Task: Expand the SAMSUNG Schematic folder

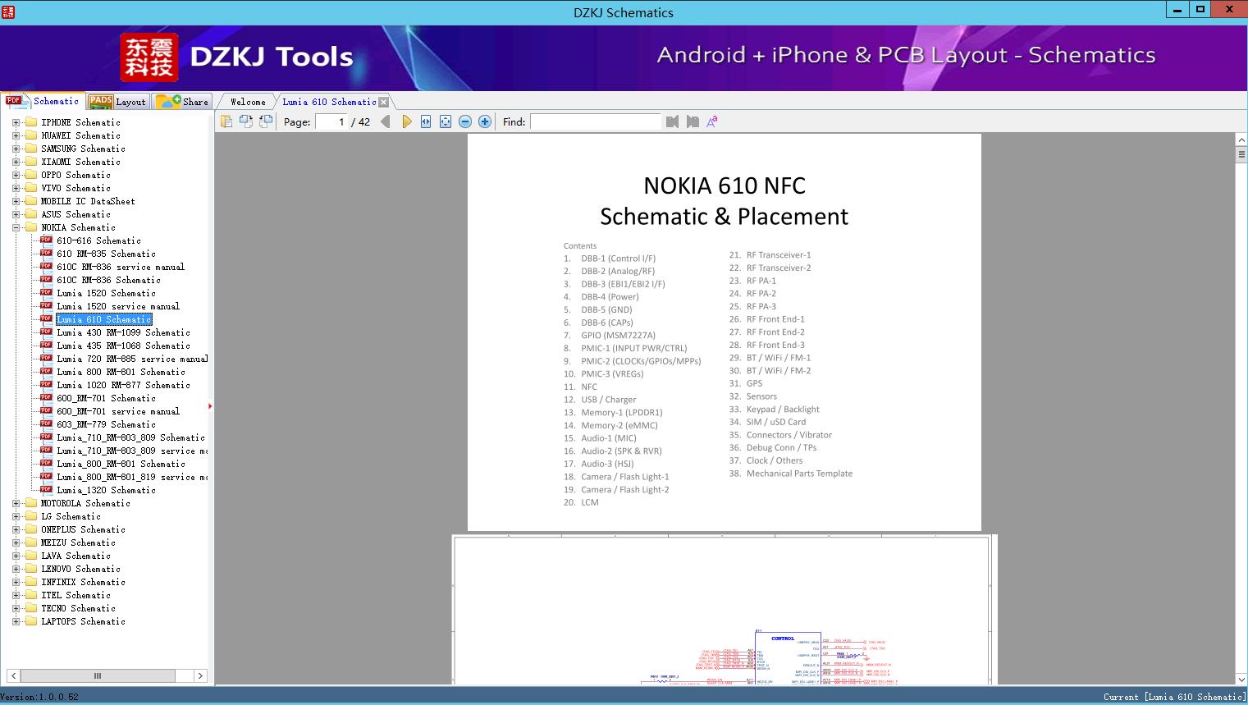Action: (x=16, y=149)
